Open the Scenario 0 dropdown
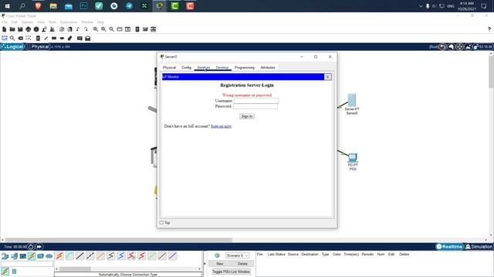This screenshot has height=277, width=494. coord(237,255)
